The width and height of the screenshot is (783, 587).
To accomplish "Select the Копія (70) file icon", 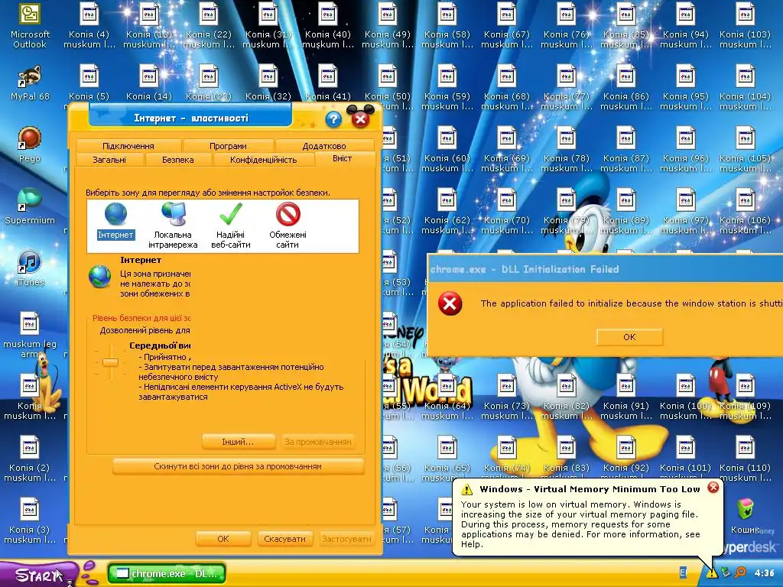I will click(x=506, y=200).
